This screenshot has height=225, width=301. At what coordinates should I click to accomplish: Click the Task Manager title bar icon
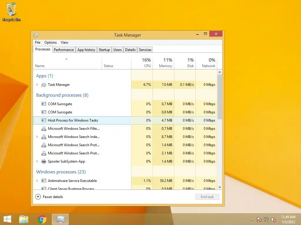pos(36,35)
